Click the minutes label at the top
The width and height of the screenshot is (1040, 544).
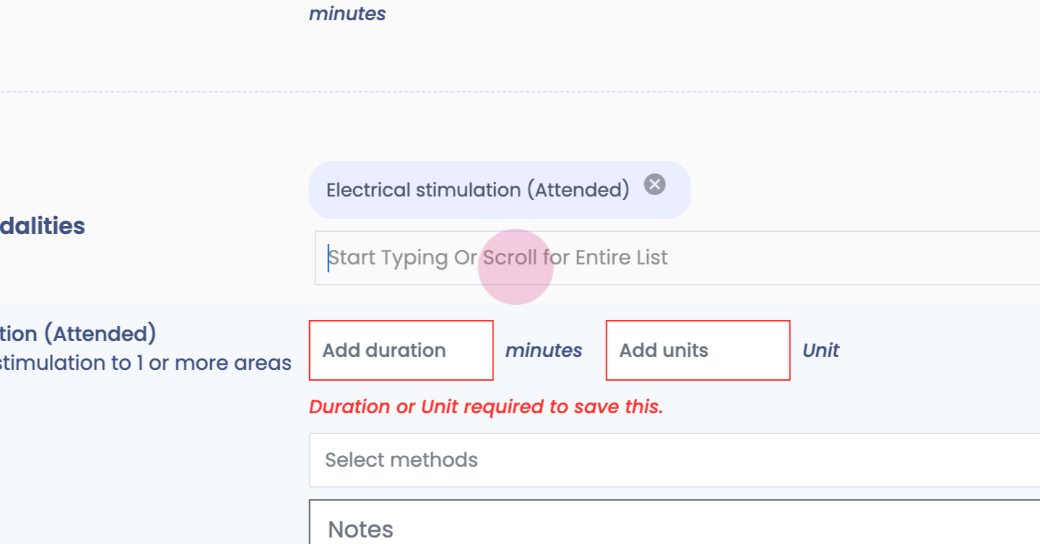coord(347,14)
